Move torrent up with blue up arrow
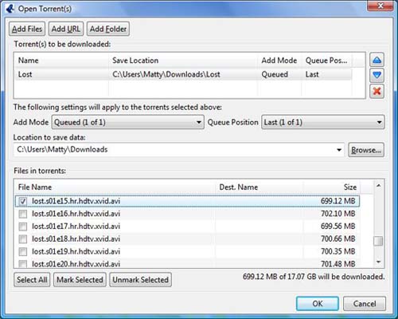Viewport: 398px width, 319px height. 377,60
